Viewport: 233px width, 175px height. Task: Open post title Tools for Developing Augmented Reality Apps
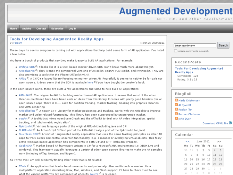57,39
